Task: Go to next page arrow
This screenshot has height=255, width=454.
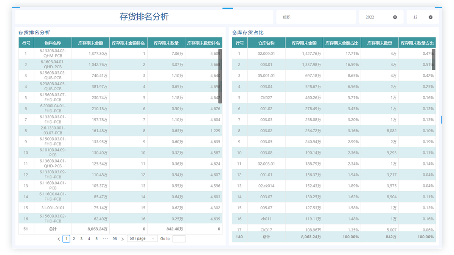Action: coord(123,239)
